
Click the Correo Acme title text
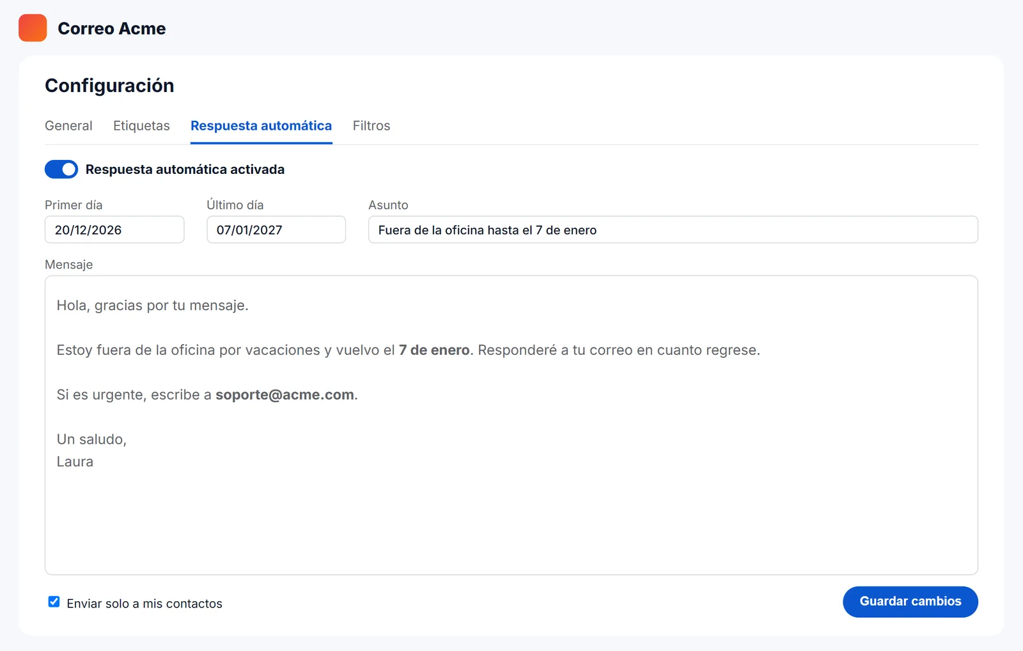click(x=112, y=29)
